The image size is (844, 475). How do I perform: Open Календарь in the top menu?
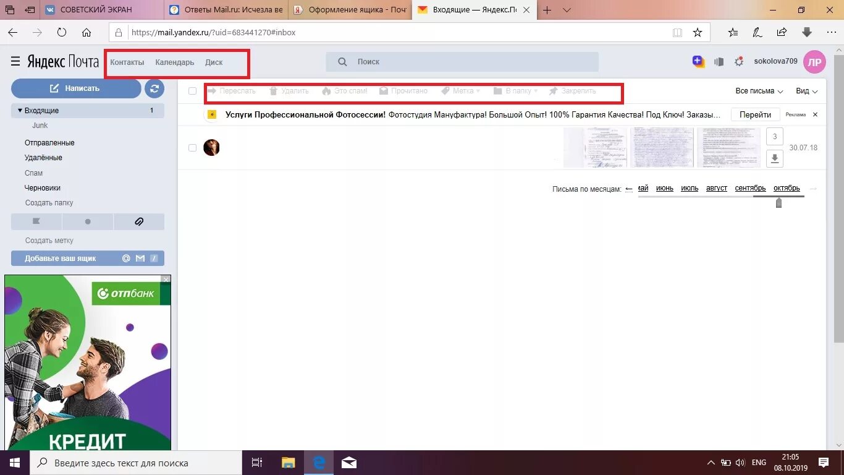tap(175, 62)
